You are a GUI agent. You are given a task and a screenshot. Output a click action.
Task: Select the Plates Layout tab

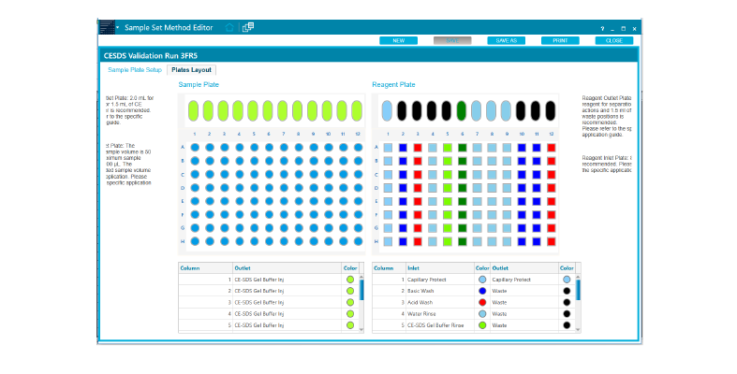point(193,70)
